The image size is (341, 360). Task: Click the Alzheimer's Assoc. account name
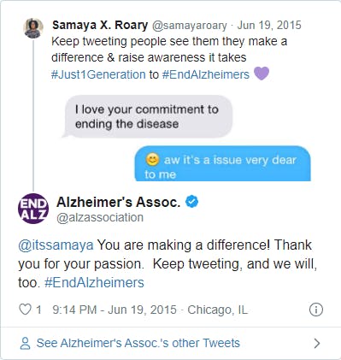click(x=119, y=202)
